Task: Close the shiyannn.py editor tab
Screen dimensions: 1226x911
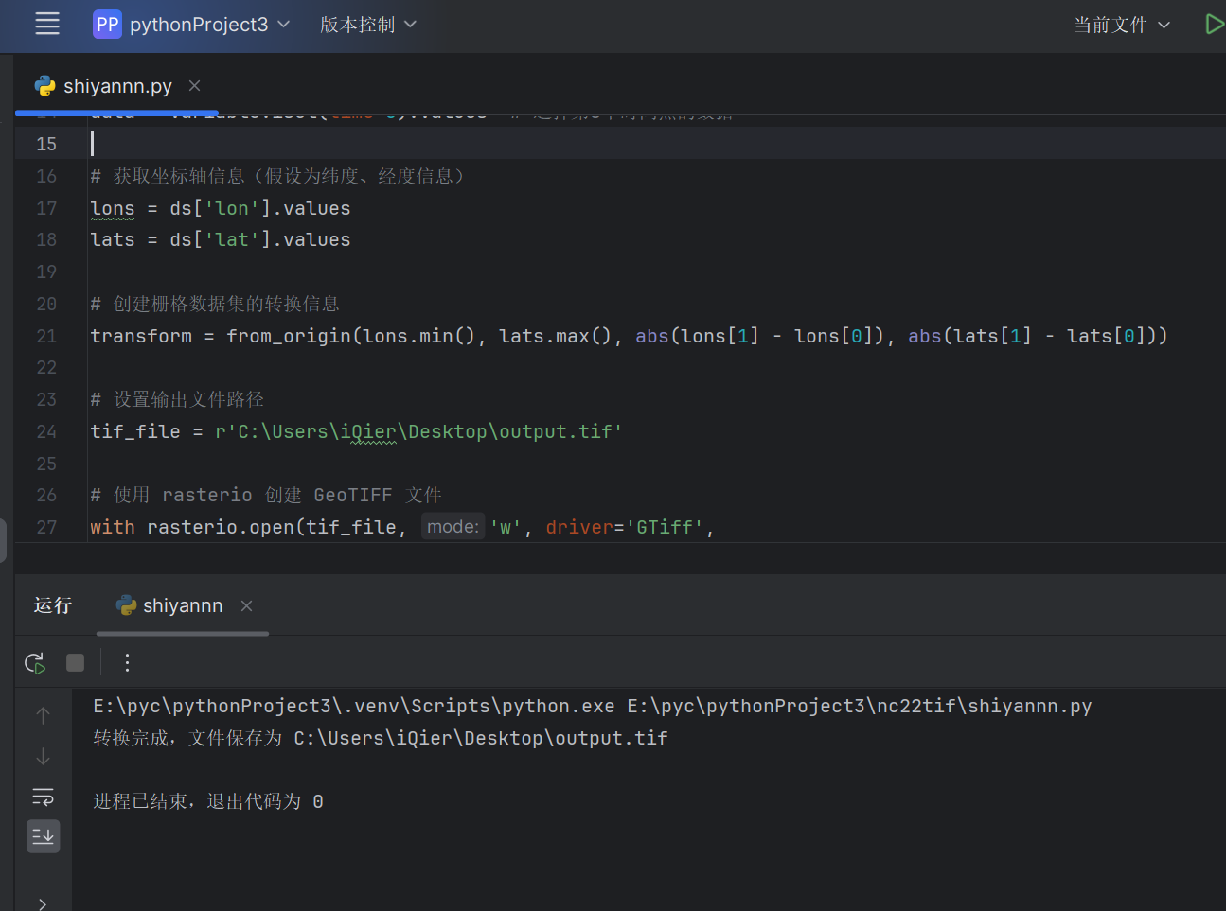Action: [194, 86]
